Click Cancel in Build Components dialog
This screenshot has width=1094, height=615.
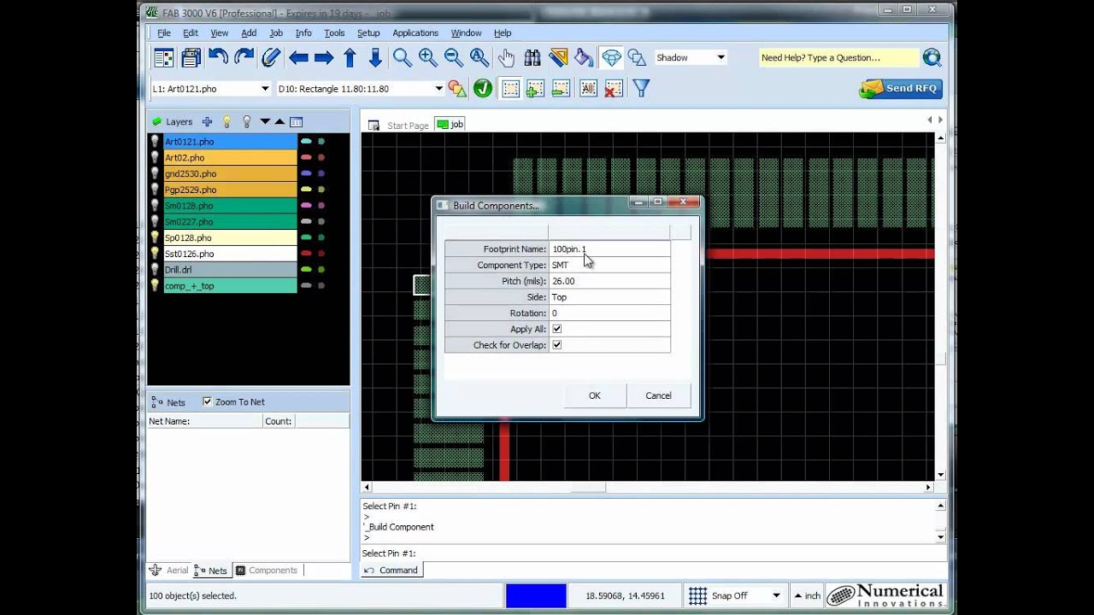coord(658,395)
